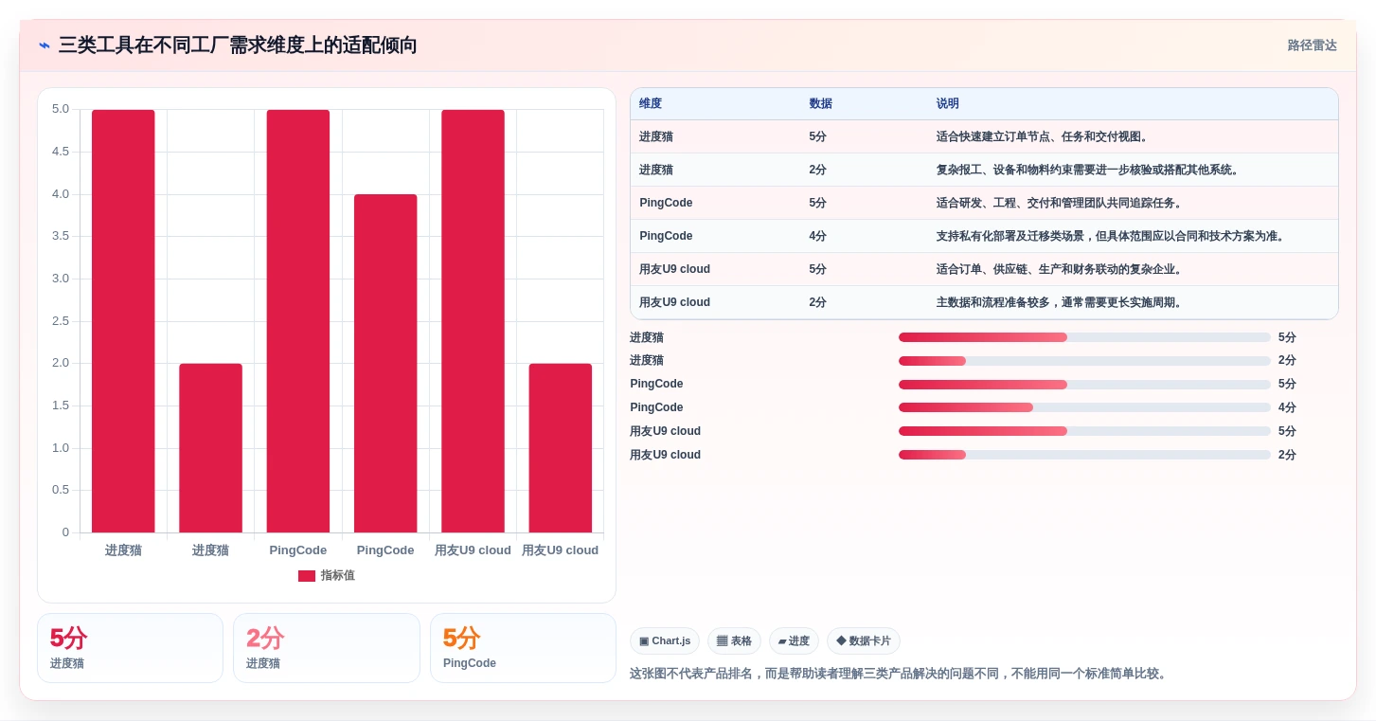Click the 用友U9 cloud 5分 progress bar
This screenshot has height=721, width=1376.
pyautogui.click(x=1084, y=431)
